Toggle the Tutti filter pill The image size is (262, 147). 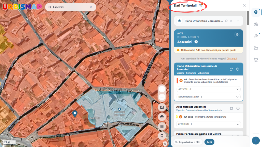pos(209,142)
